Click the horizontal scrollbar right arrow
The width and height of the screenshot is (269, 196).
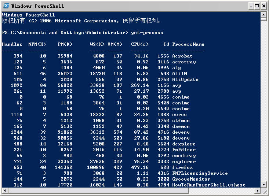258,191
